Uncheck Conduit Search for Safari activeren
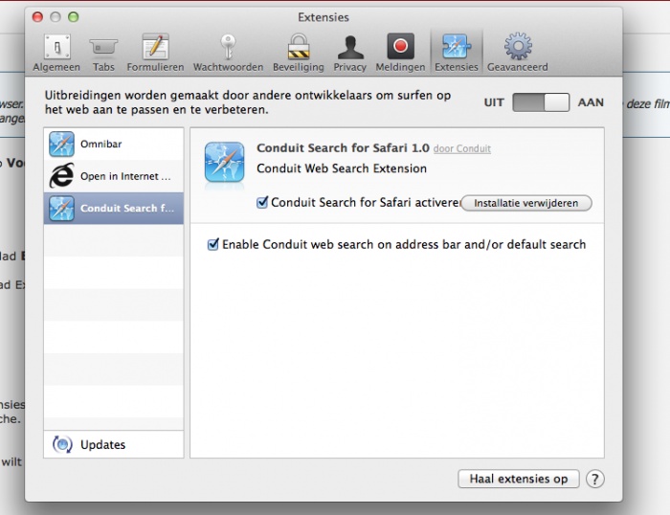Viewport: 670px width, 515px height. coord(262,202)
